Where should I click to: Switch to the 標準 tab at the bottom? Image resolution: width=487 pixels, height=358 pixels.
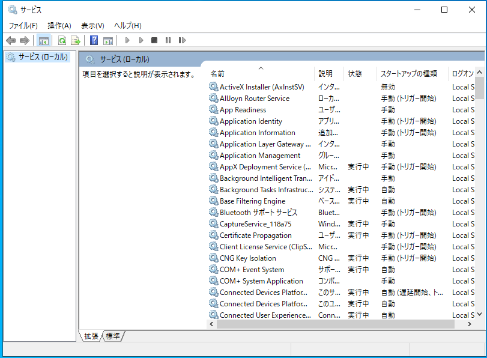[113, 336]
